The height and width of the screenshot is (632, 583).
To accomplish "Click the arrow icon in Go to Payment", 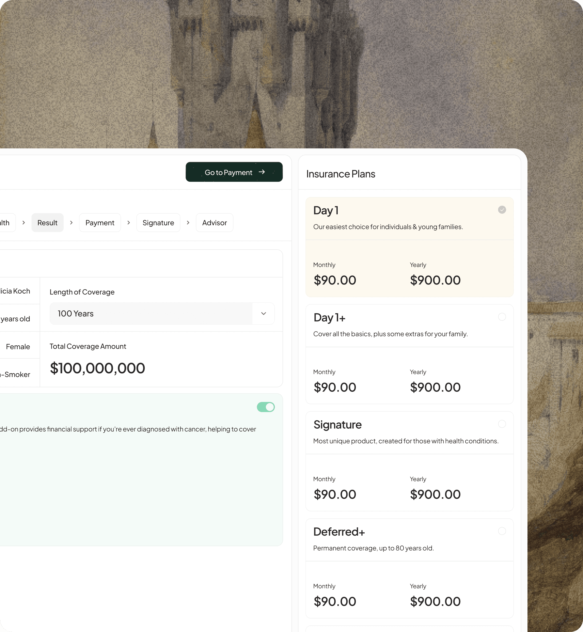I will click(262, 172).
